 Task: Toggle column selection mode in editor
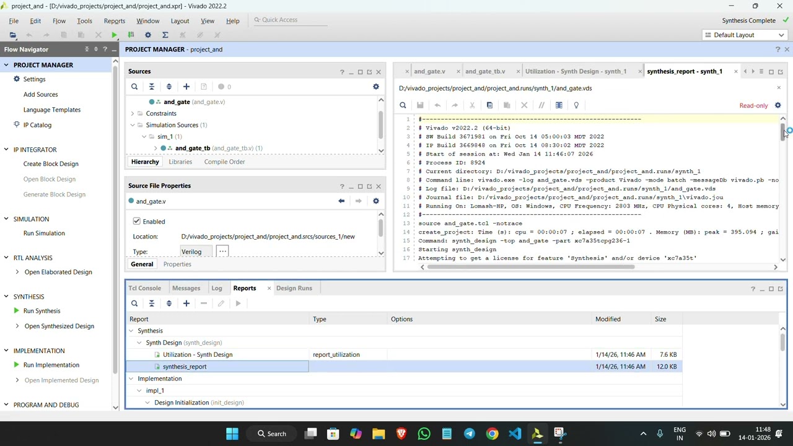pyautogui.click(x=559, y=105)
